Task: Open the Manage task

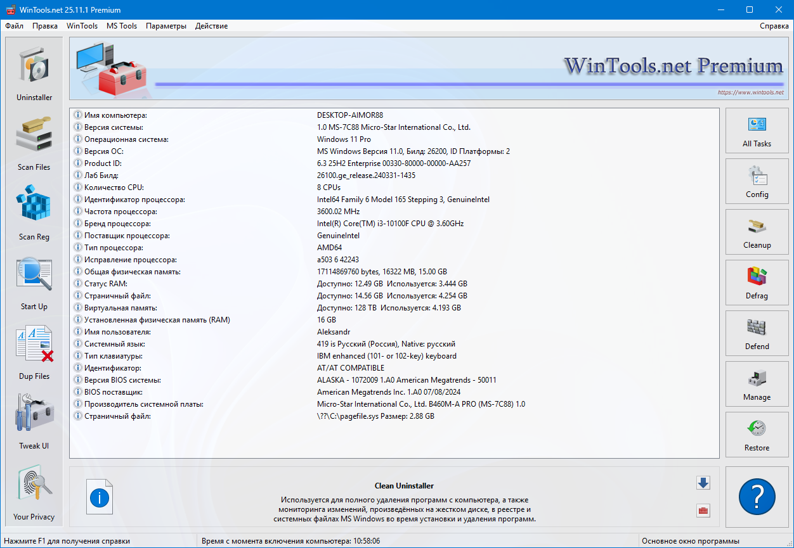Action: pyautogui.click(x=757, y=384)
